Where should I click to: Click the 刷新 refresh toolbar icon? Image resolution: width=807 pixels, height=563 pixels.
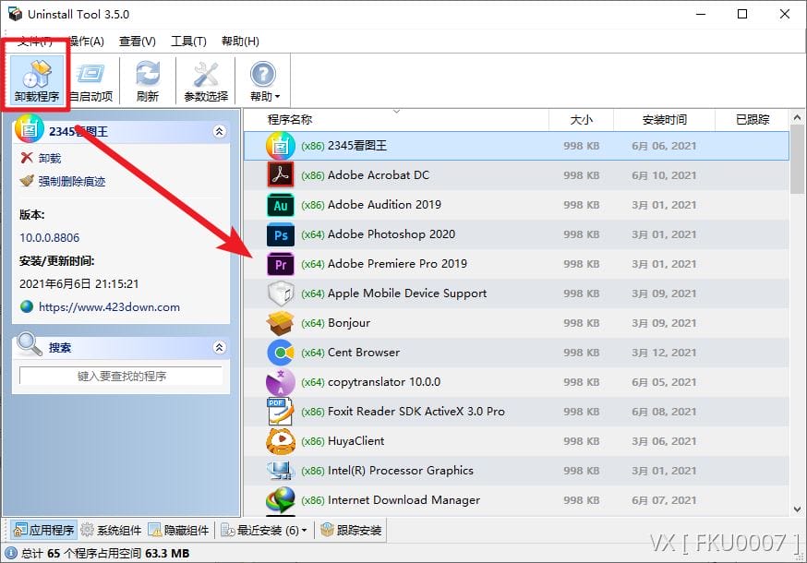(x=148, y=81)
